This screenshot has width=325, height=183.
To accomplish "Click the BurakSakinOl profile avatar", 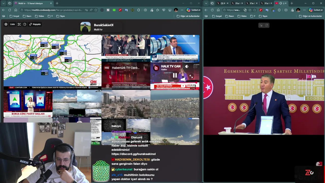I will [86, 27].
